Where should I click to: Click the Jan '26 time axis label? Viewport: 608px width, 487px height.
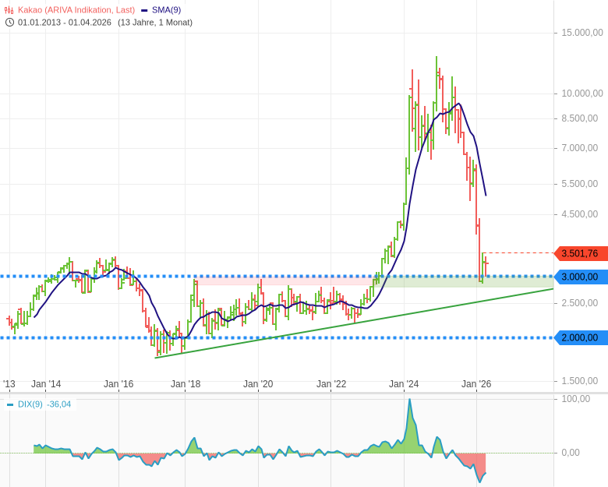click(x=476, y=384)
